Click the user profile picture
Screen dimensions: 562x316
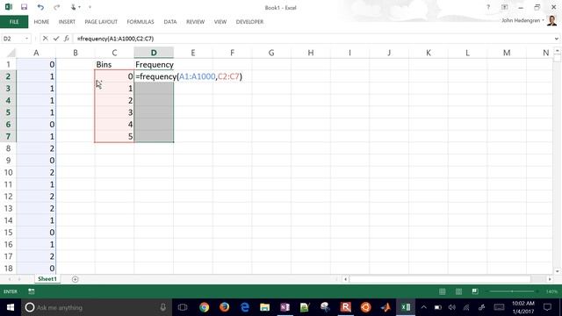click(552, 20)
